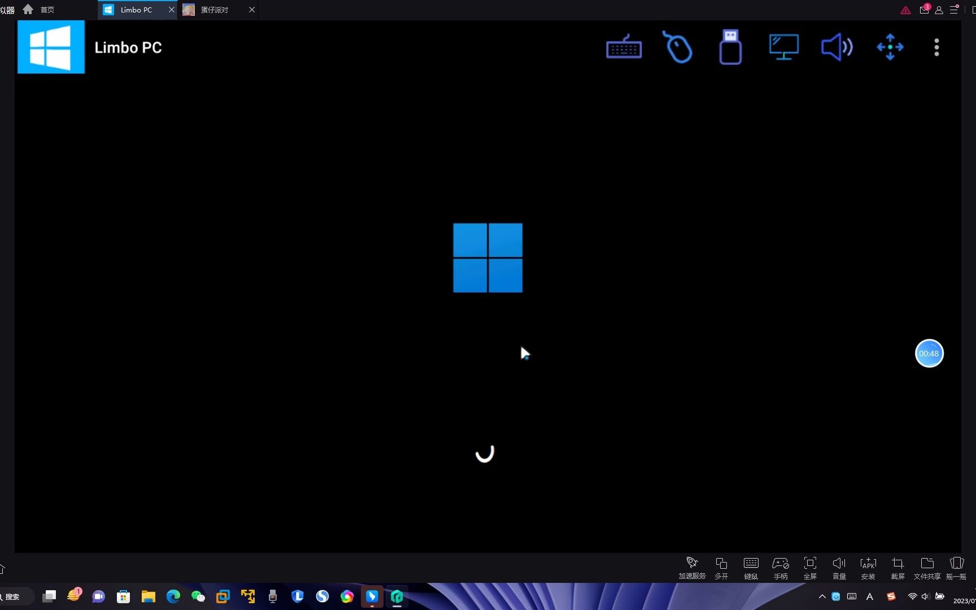The image size is (976, 610).
Task: Open the mail messages icon with badge 3
Action: pos(925,10)
